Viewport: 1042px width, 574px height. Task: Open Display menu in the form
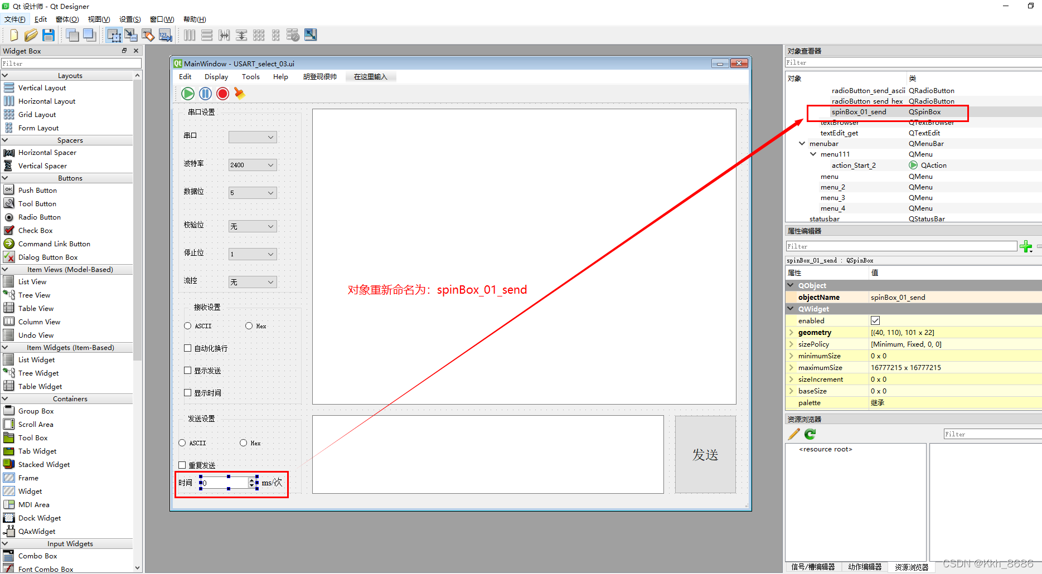216,77
